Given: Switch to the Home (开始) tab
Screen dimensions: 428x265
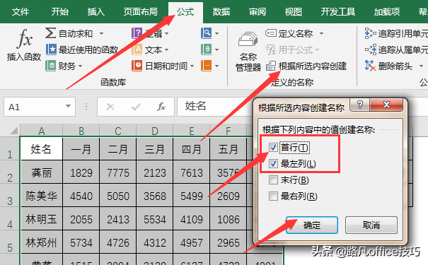Looking at the screenshot, I should click(x=60, y=12).
